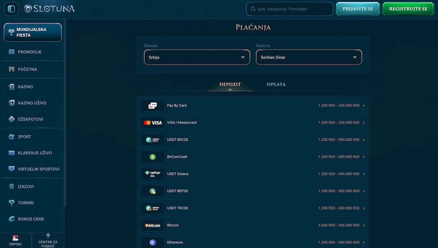Click Bitcoin limit 3.600 RSD - 586.000 RSD
The height and width of the screenshot is (248, 438).
(x=339, y=225)
